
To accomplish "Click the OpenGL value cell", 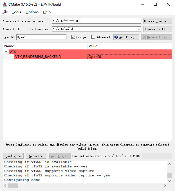I will (130, 57).
